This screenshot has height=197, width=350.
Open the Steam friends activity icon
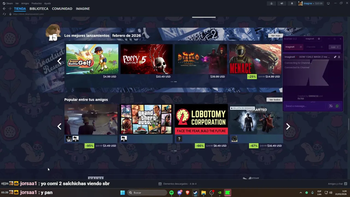pyautogui.click(x=271, y=3)
